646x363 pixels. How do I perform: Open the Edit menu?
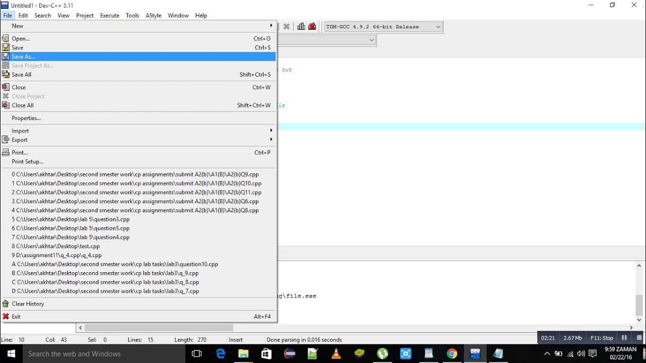coord(23,16)
